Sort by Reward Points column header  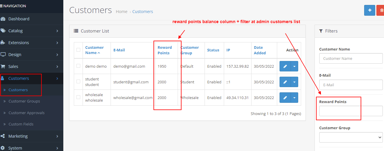pyautogui.click(x=165, y=50)
